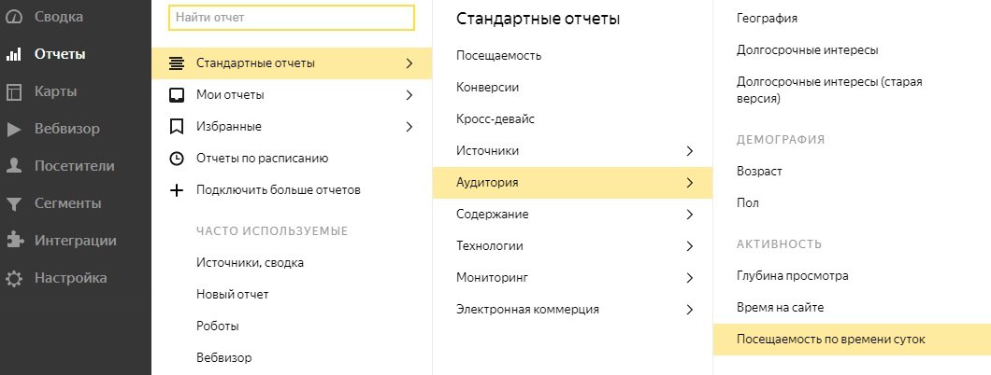Open the Долгосрочные интересы report
This screenshot has width=991, height=375.
807,49
